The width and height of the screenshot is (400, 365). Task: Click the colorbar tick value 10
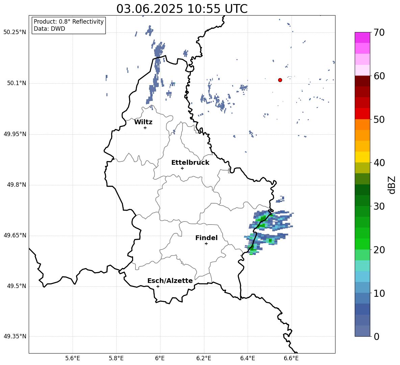pyautogui.click(x=379, y=293)
